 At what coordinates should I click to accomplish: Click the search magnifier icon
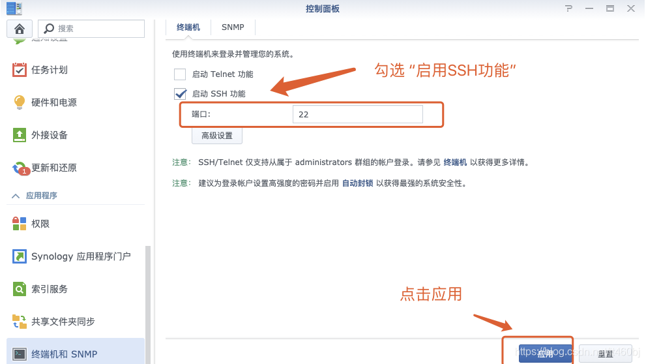(x=49, y=29)
